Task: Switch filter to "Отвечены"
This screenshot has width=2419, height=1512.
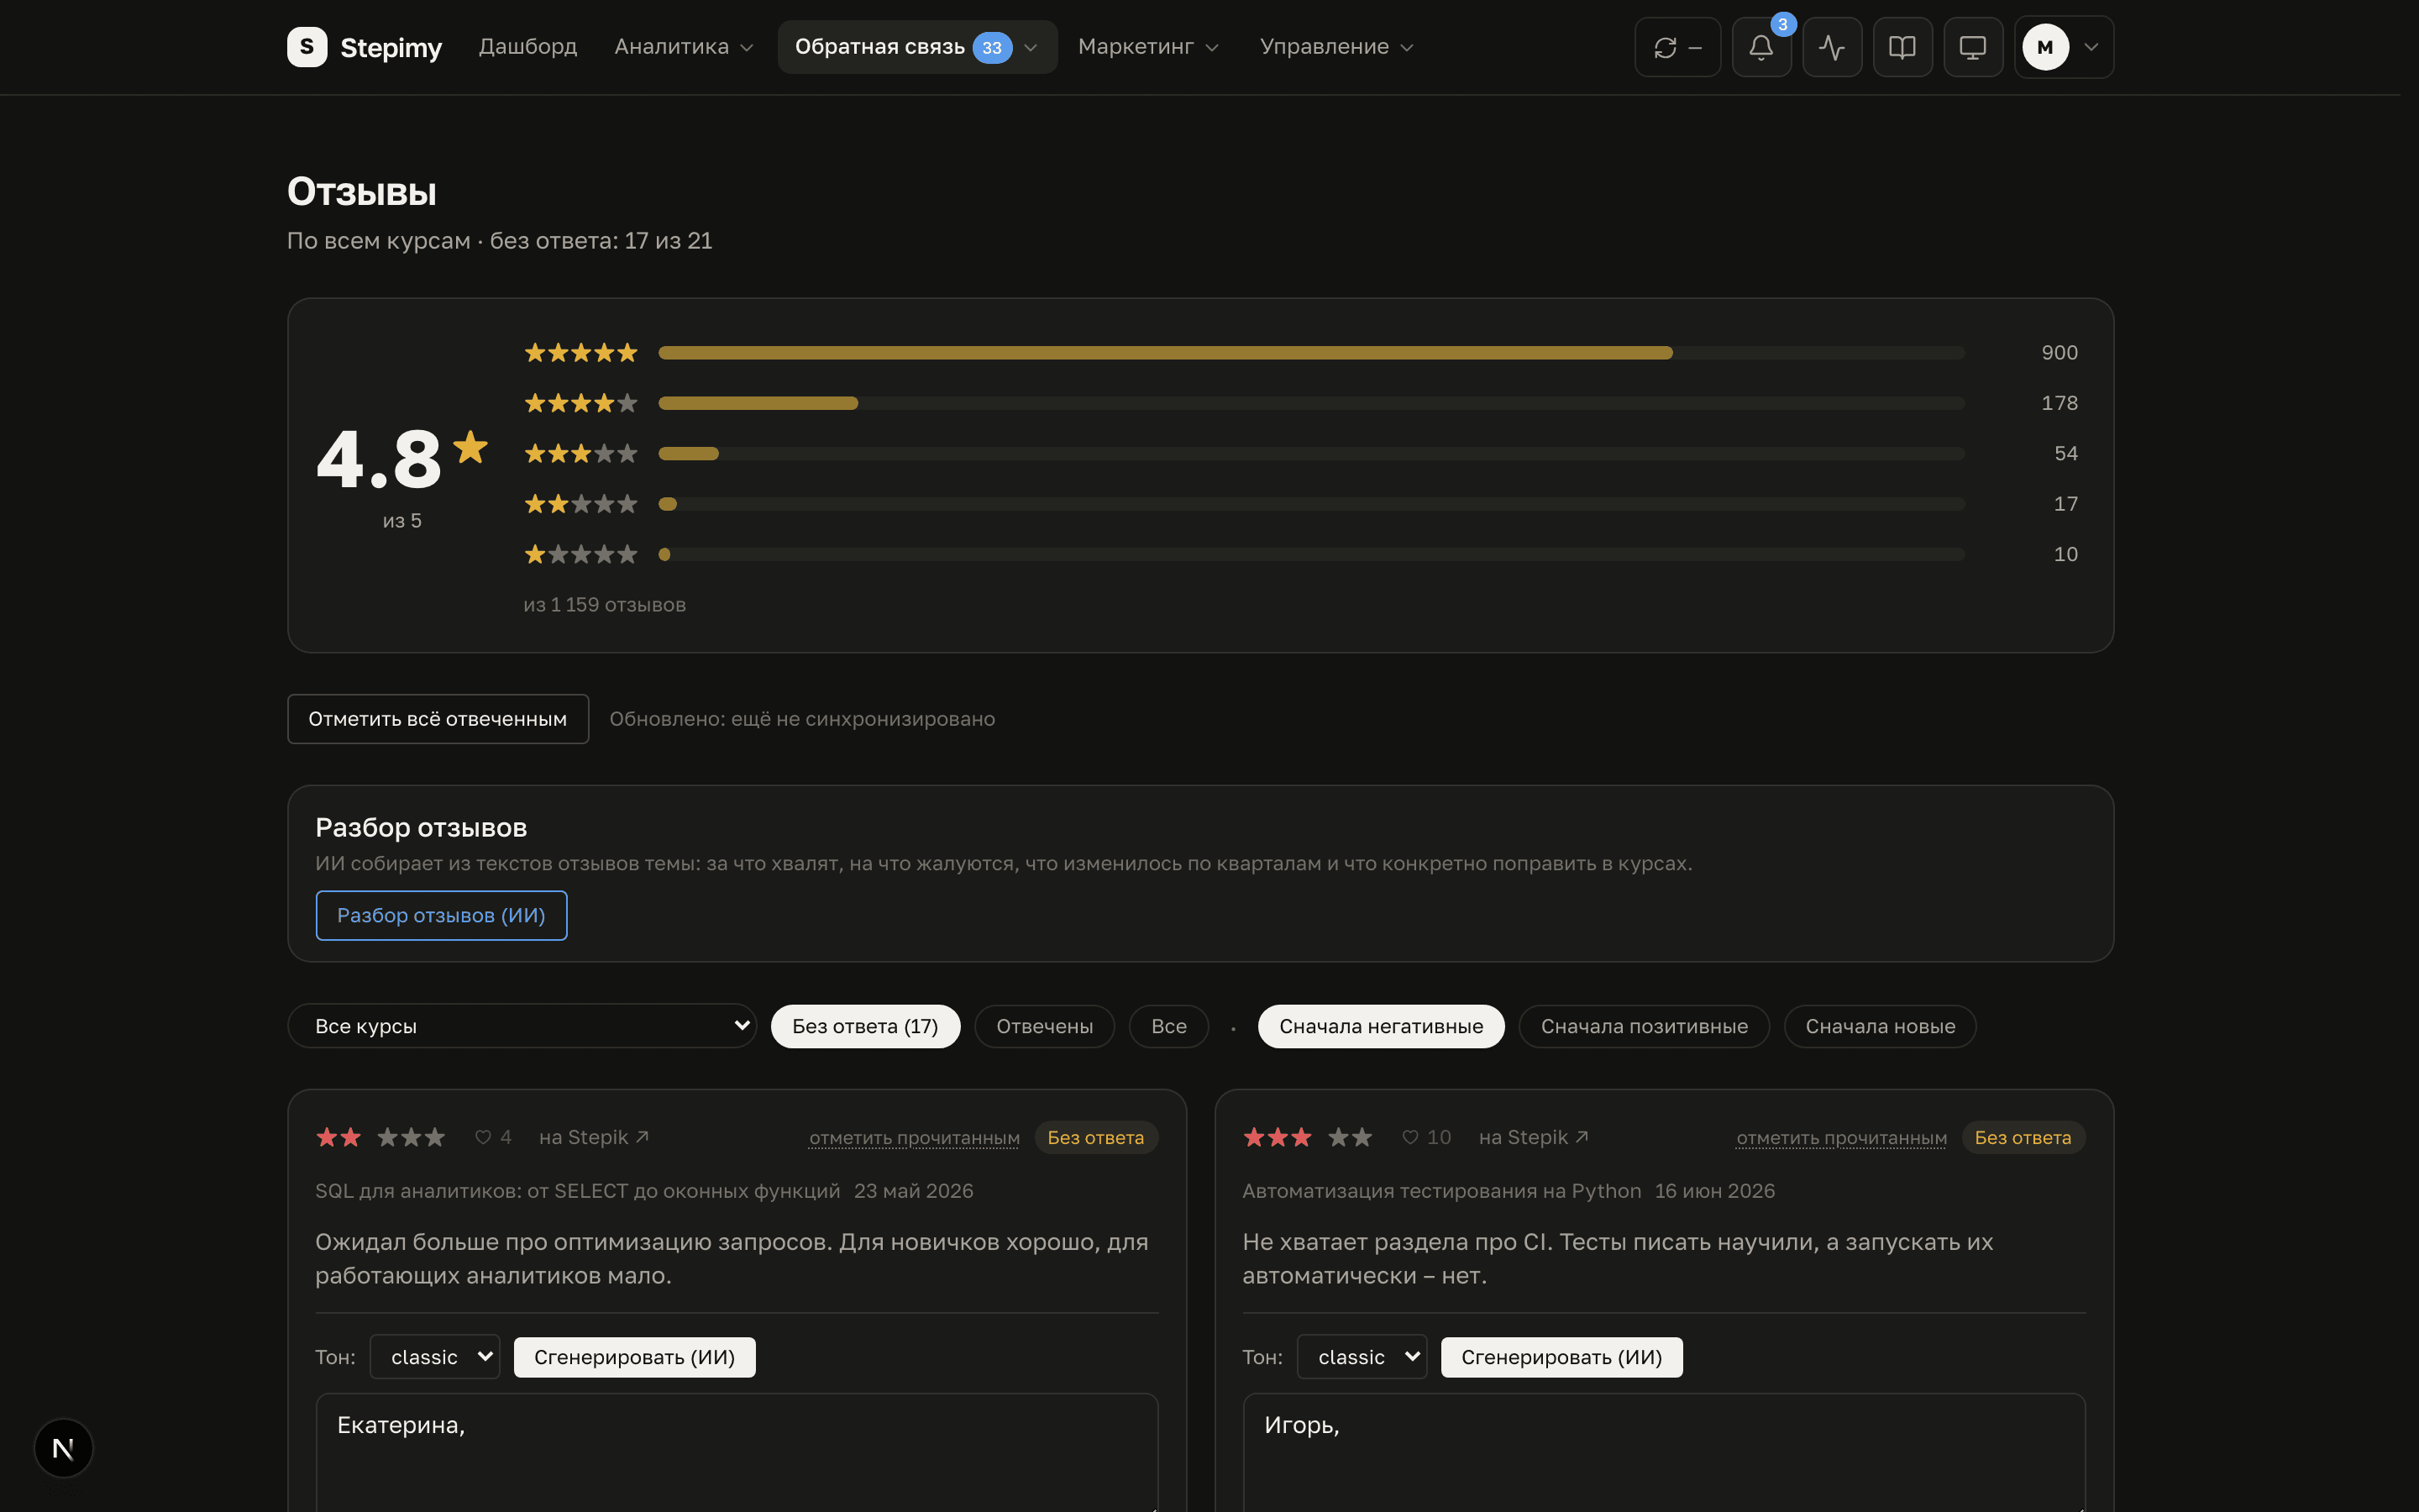Action: (x=1043, y=1026)
